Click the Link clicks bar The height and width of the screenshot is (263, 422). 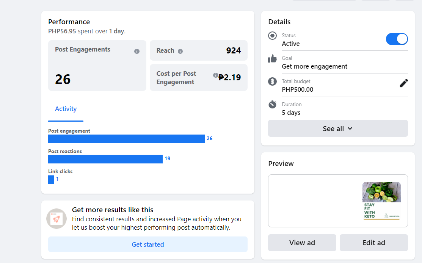tap(51, 179)
